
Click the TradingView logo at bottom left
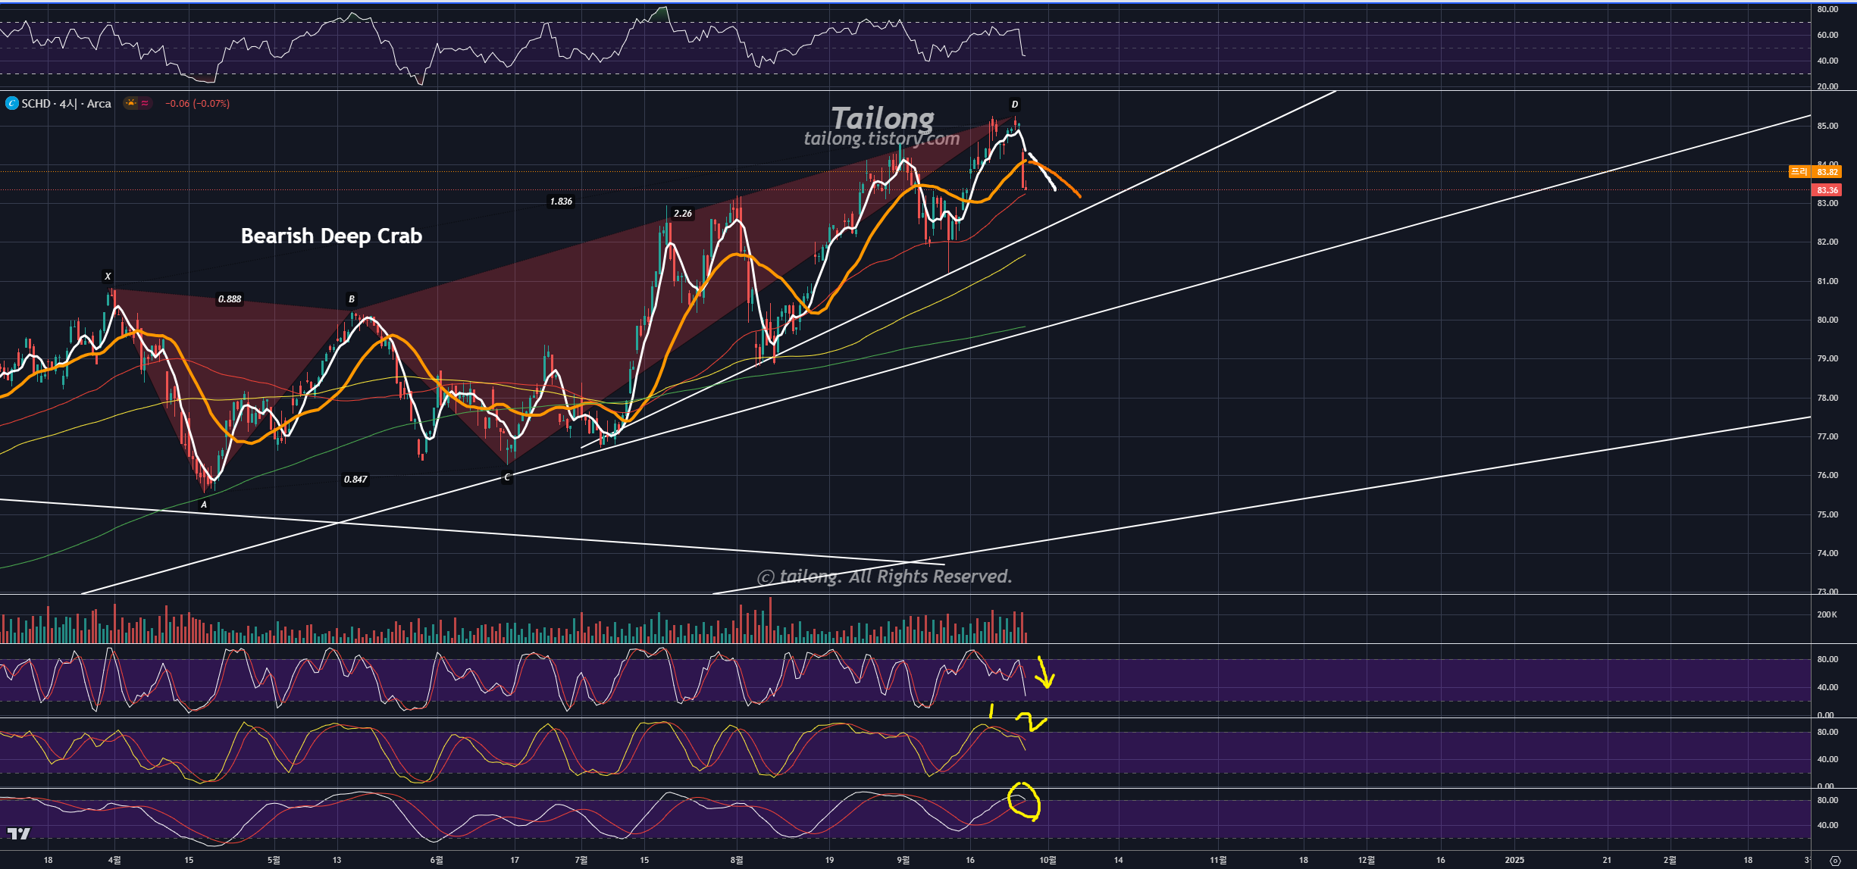pos(18,833)
